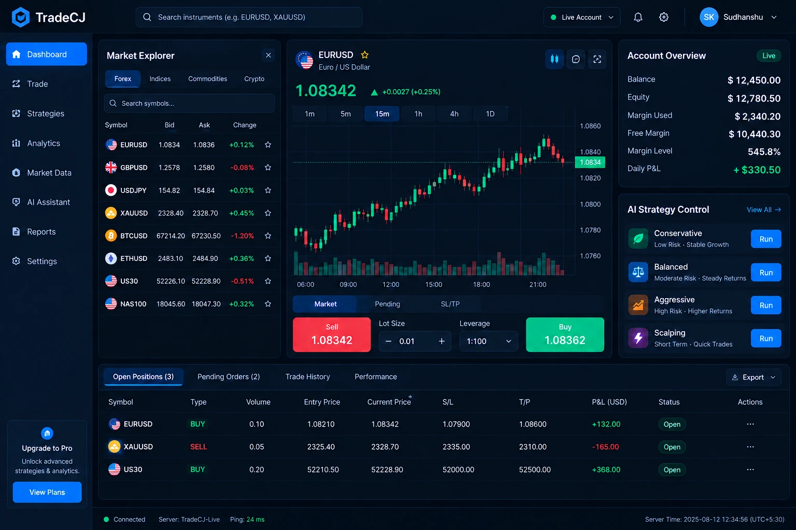Increase lot size with plus button
Screen dimensions: 796x530
[x=442, y=341]
